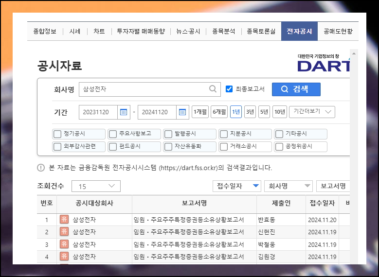Click the 접수일자 table column header

click(x=322, y=203)
